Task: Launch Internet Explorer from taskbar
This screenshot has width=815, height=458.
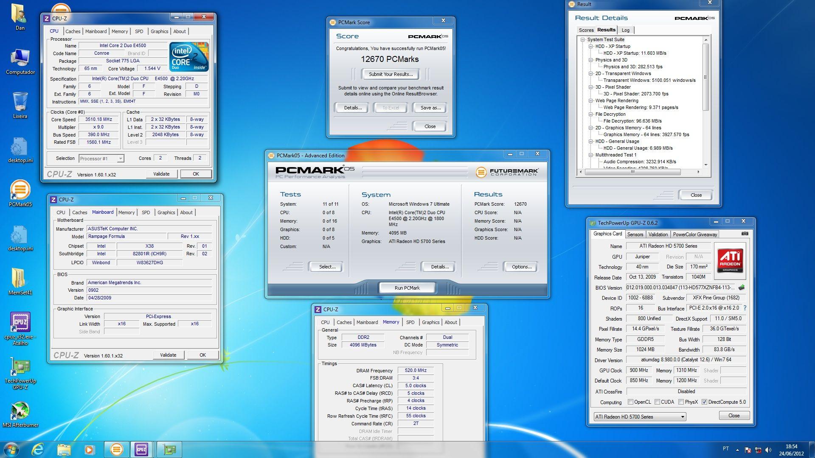Action: pyautogui.click(x=38, y=450)
